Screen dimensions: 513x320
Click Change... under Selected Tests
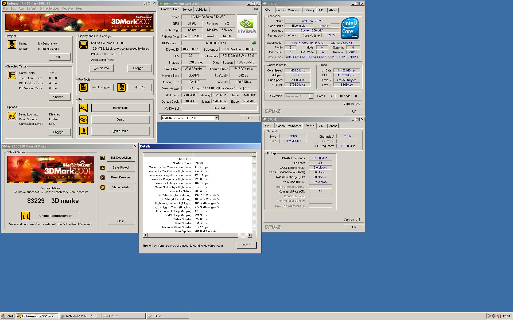[x=60, y=97]
